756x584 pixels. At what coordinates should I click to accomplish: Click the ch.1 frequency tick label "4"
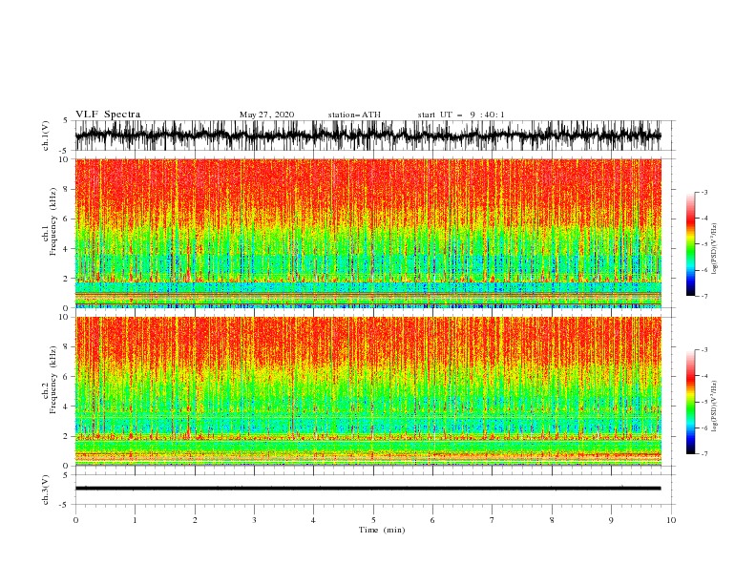point(66,249)
